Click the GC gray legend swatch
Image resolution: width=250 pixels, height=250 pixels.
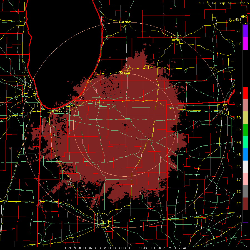point(245,191)
